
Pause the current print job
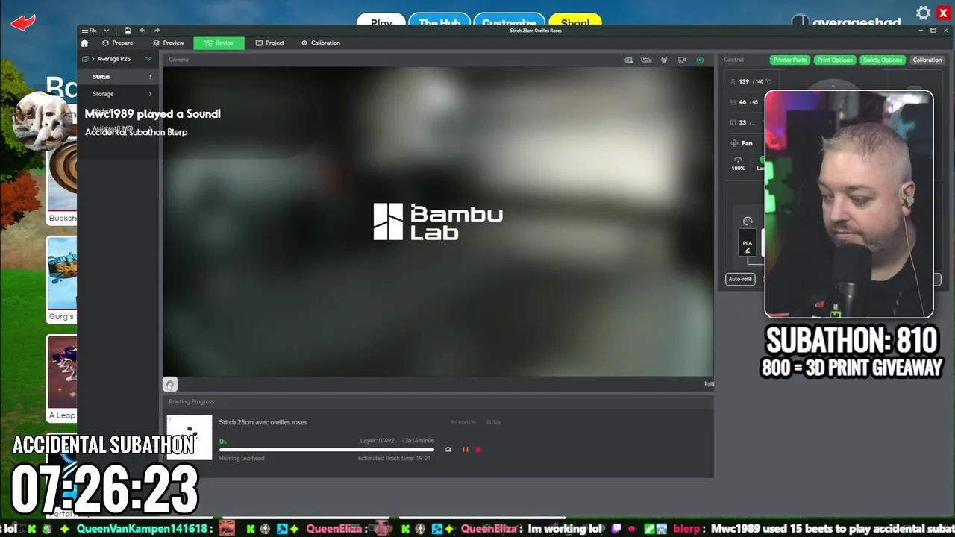466,450
